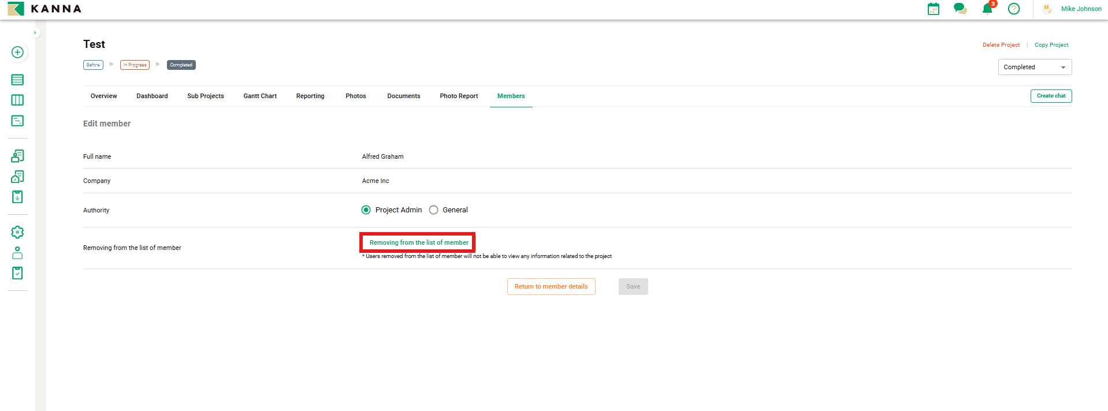
Task: Click Return to member details button
Action: [551, 287]
